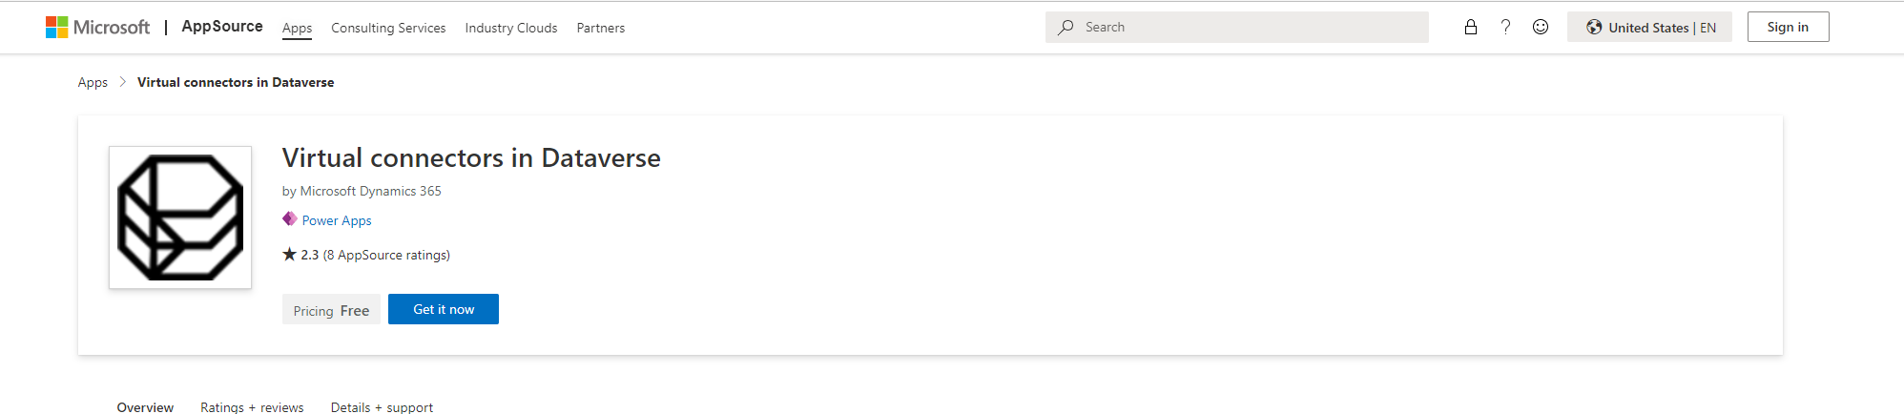The height and width of the screenshot is (414, 1904).
Task: Click the star rating icon
Action: (289, 255)
